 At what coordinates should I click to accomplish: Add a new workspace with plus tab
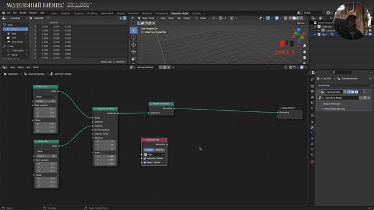[204, 13]
